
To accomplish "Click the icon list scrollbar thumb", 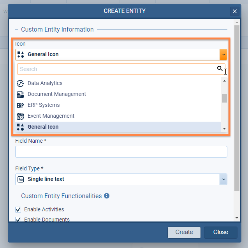I will pos(224,98).
